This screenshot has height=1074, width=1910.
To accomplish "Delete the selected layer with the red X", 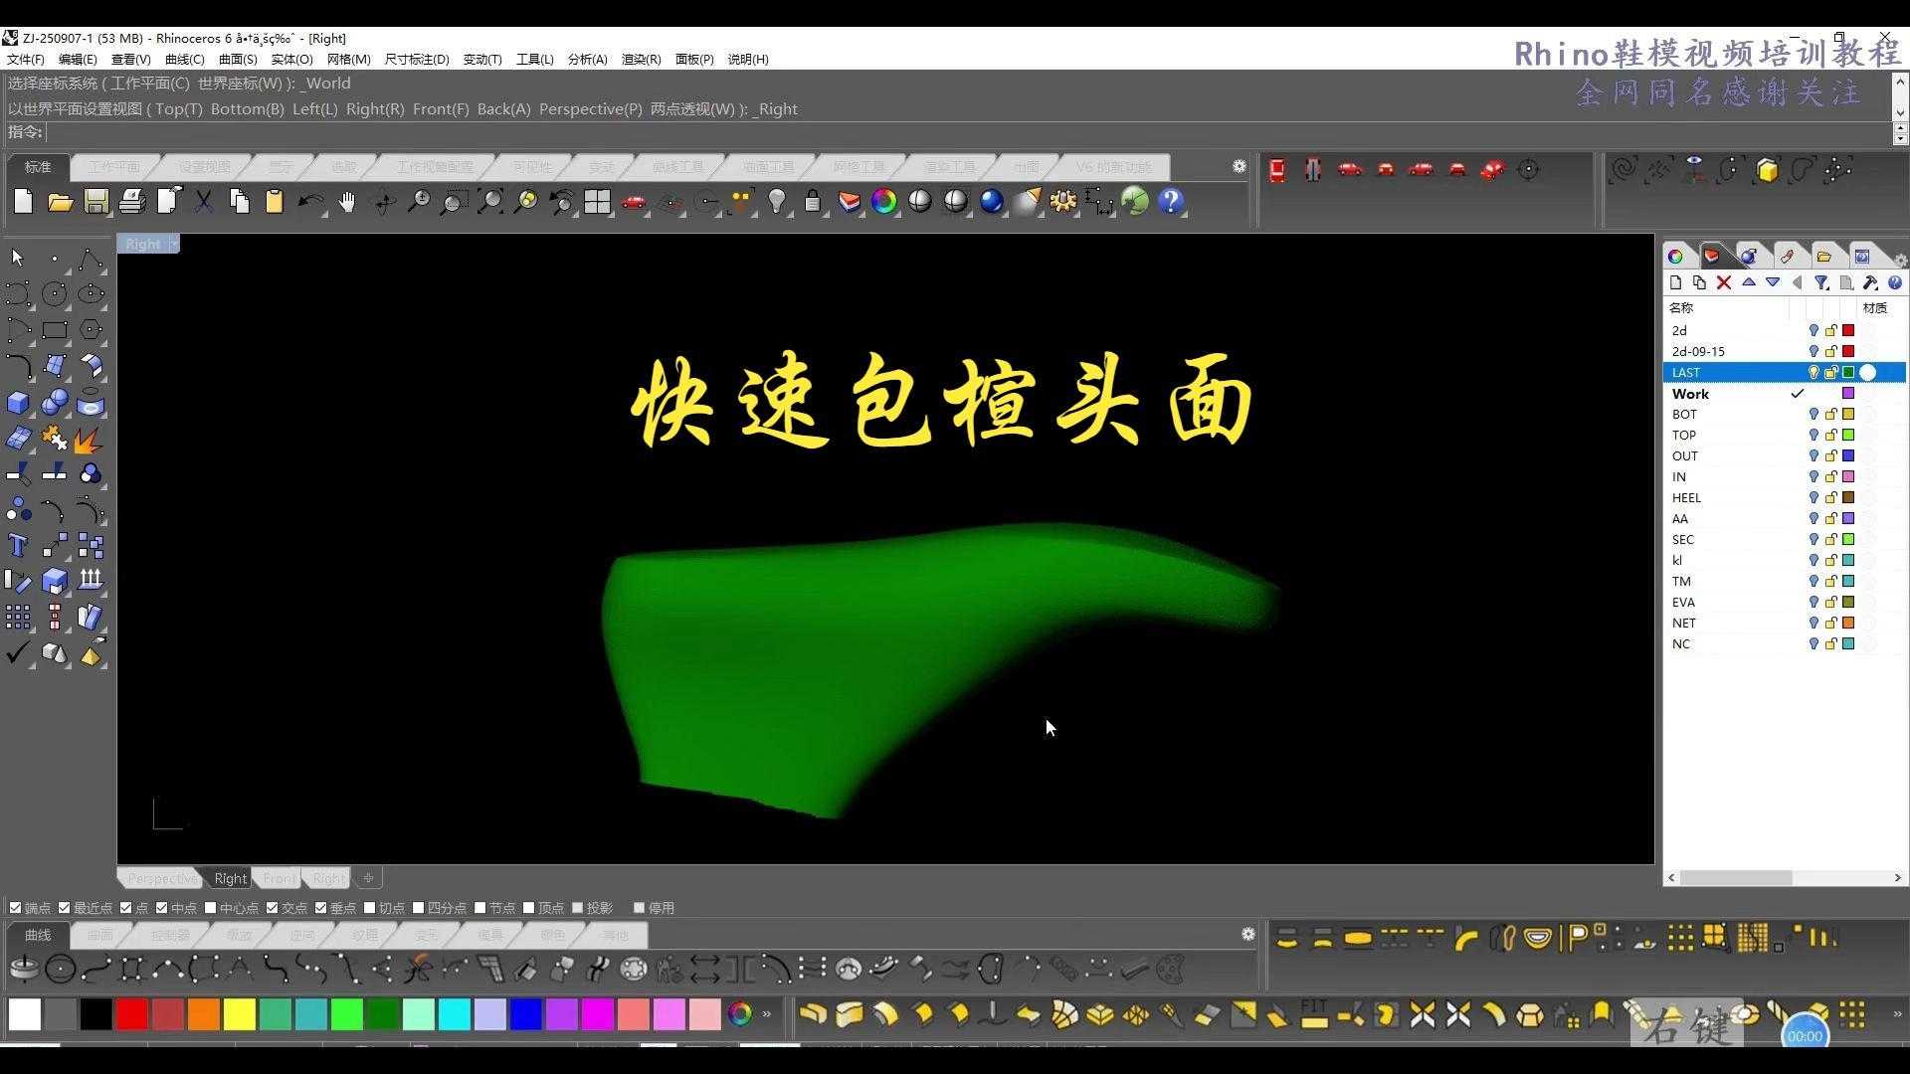I will coord(1724,283).
